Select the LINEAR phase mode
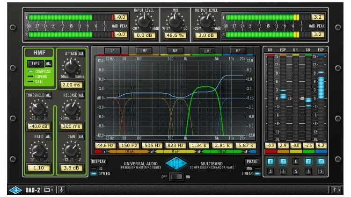Screen dimensions: 351x197 tap(251, 174)
